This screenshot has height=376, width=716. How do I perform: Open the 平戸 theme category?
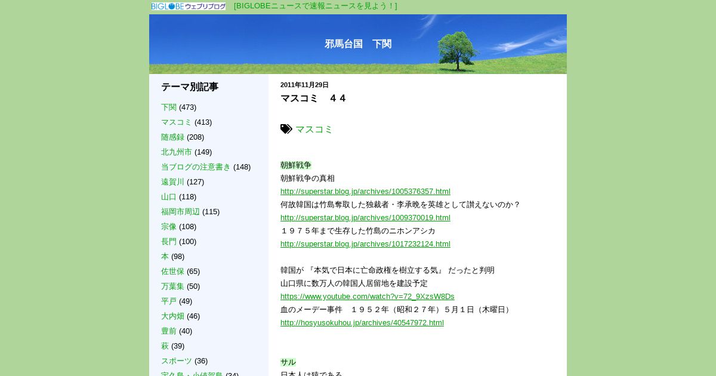(169, 301)
